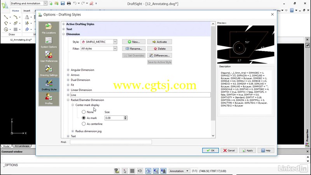
Task: Click the Delete style button
Action: click(x=159, y=49)
